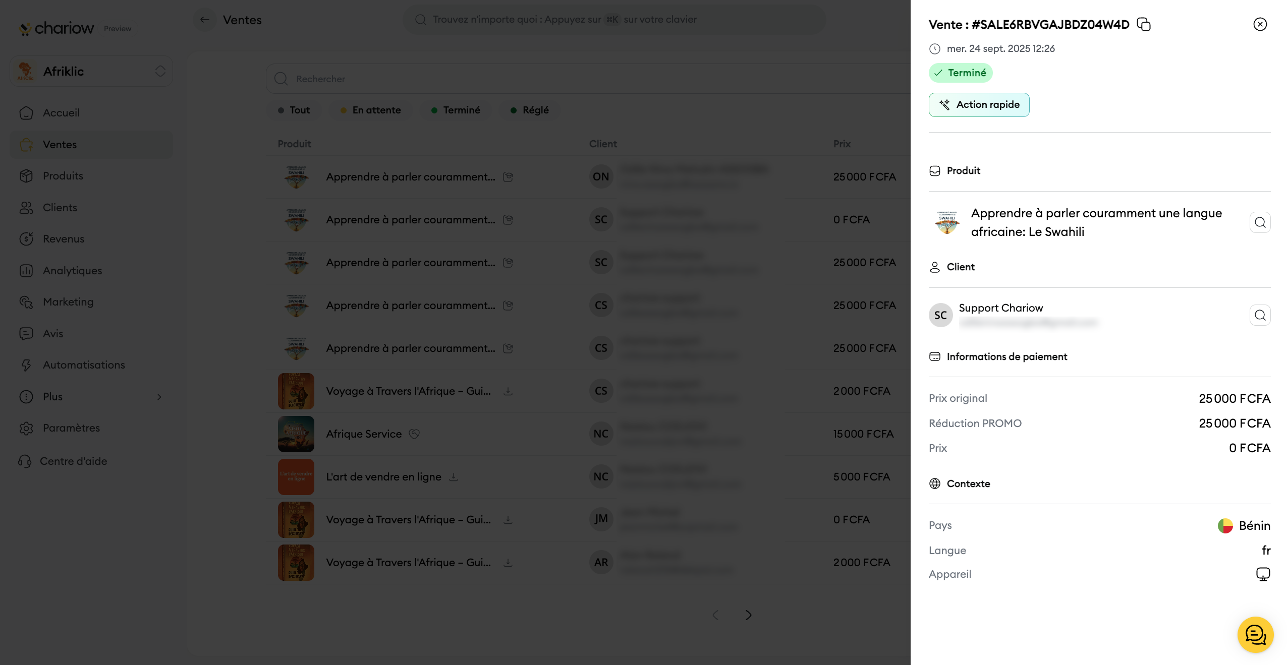View Support Chariow client details
The width and height of the screenshot is (1287, 665).
click(x=1260, y=315)
